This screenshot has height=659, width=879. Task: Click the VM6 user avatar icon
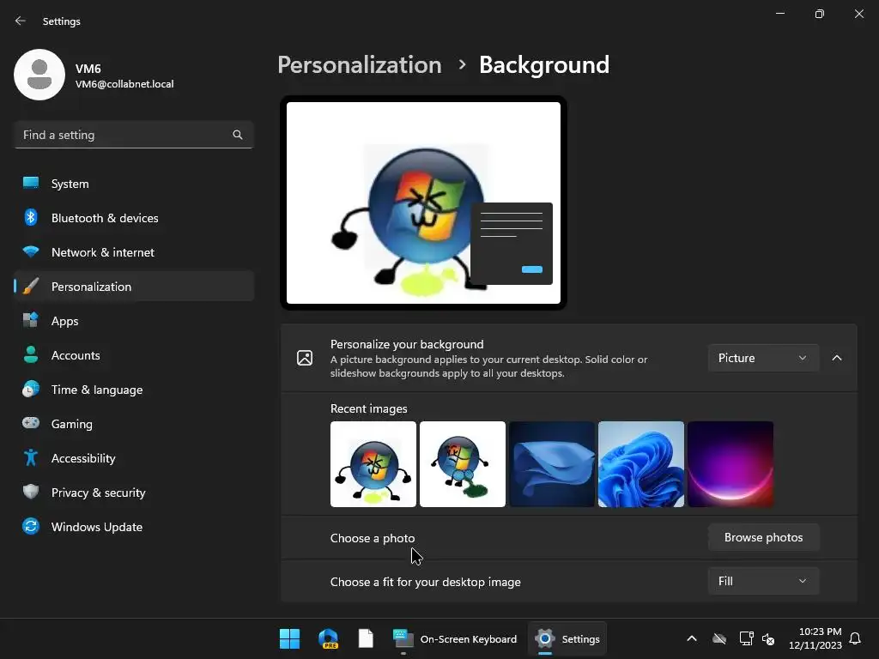39,75
